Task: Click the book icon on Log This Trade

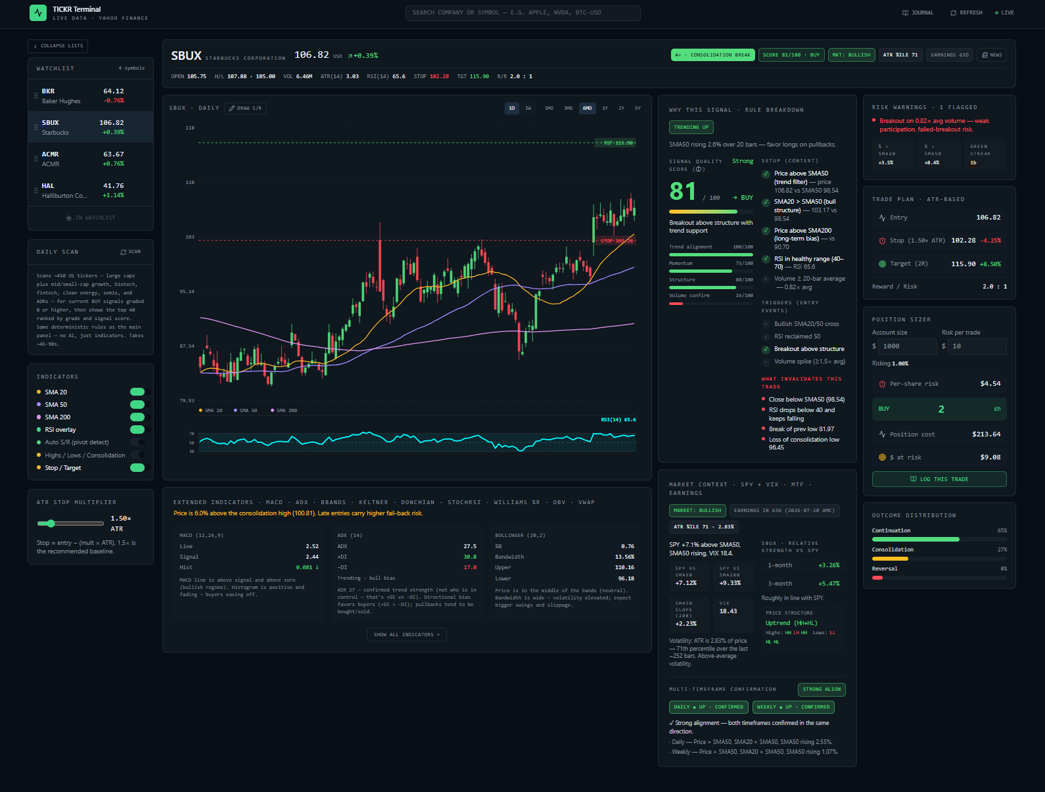Action: click(x=913, y=479)
